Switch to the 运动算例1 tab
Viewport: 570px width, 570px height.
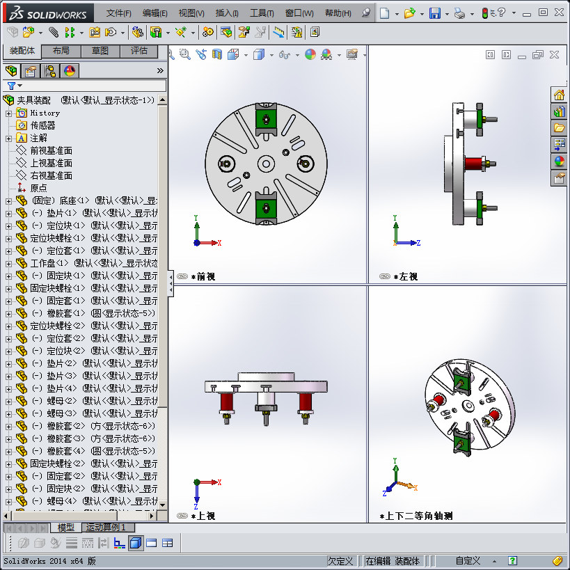(109, 528)
